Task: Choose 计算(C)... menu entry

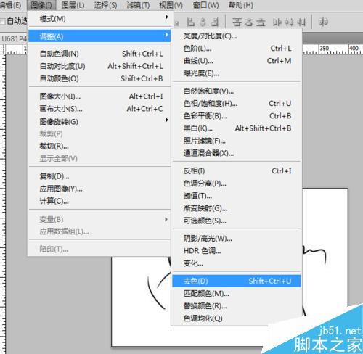Action: click(x=99, y=201)
